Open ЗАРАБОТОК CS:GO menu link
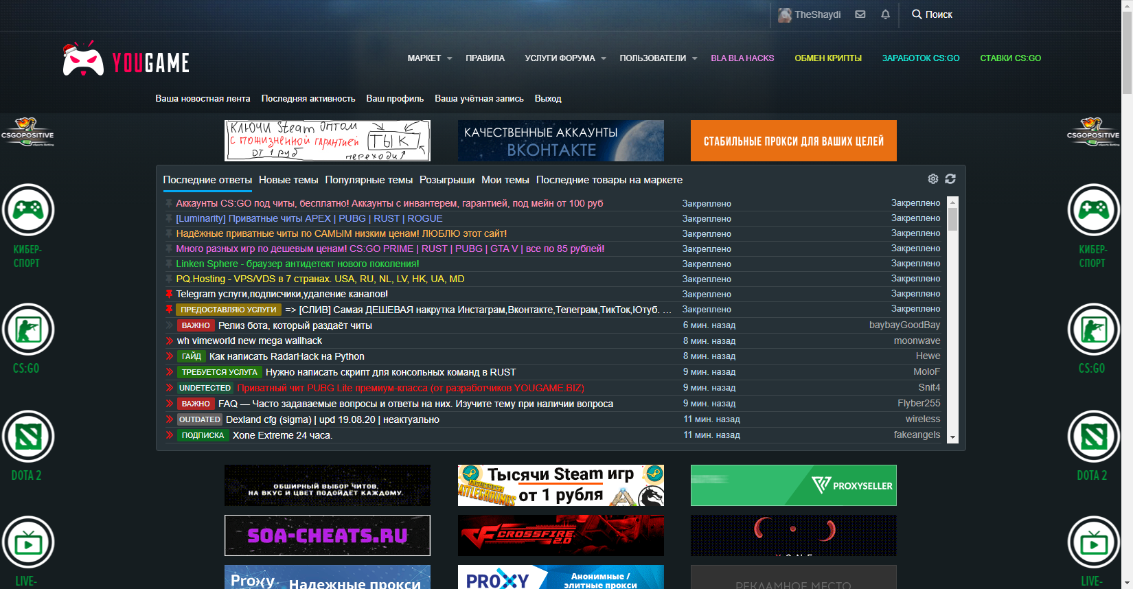The width and height of the screenshot is (1133, 589). 921,58
